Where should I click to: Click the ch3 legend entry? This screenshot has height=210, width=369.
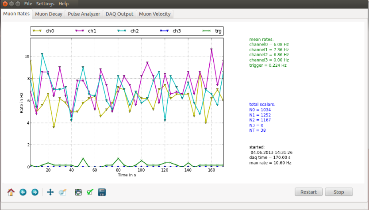[x=170, y=31]
